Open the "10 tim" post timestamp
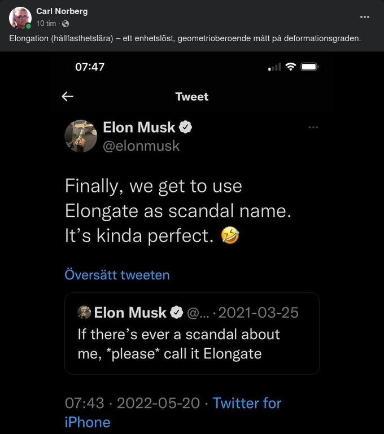This screenshot has width=384, height=434. (46, 24)
